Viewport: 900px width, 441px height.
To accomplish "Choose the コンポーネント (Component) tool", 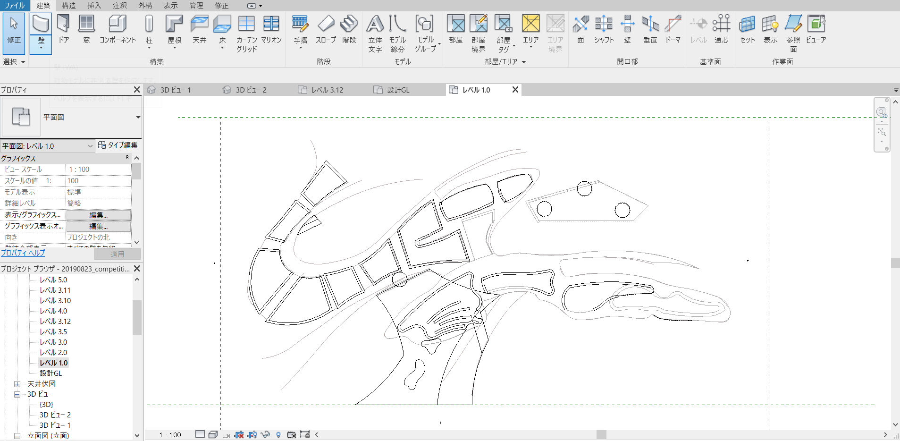I will tap(118, 29).
